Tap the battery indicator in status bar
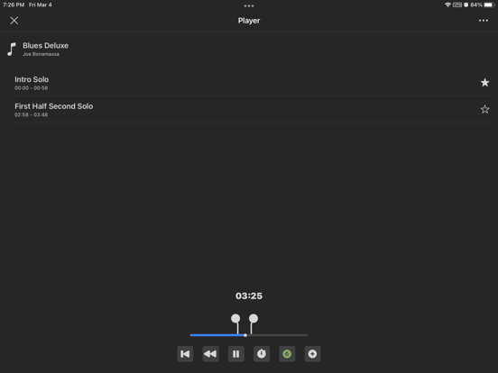The width and height of the screenshot is (498, 373). pos(489,5)
